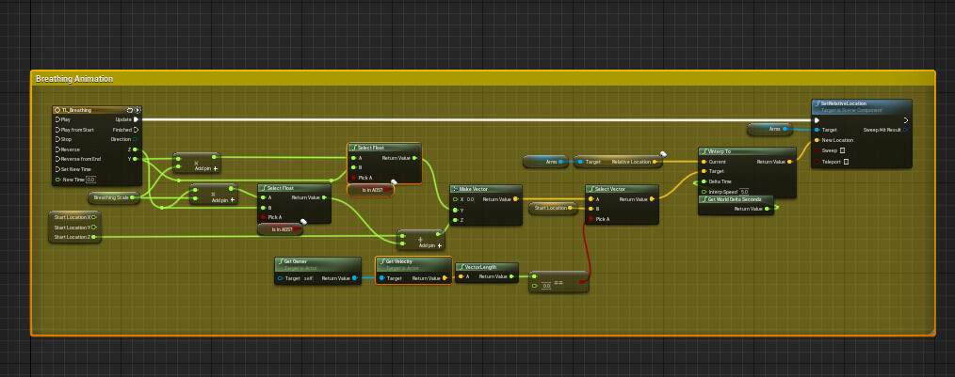Click Add pin on multiply node nearest TL_Breathing
The width and height of the screenshot is (955, 377).
pyautogui.click(x=206, y=168)
